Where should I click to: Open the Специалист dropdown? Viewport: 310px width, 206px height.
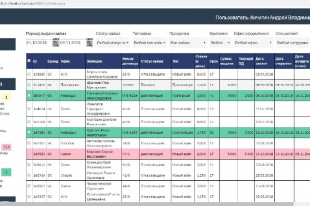tap(293, 43)
